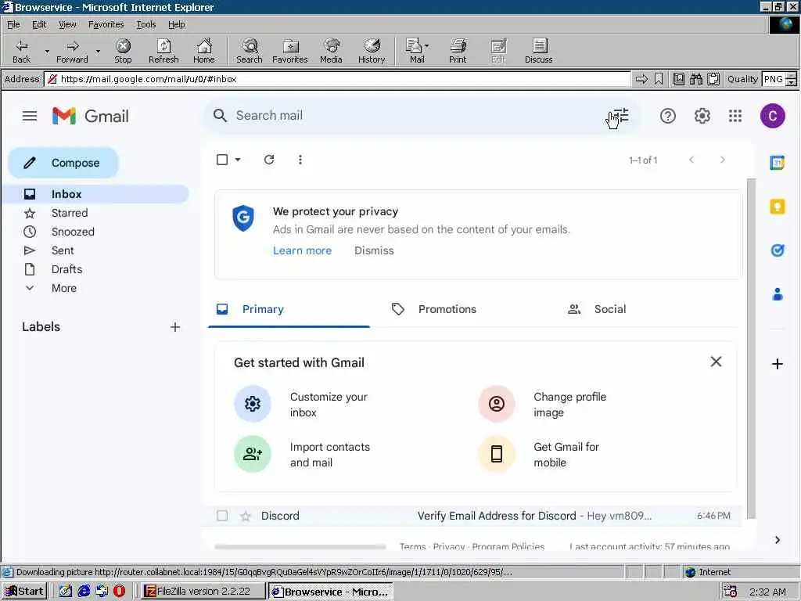Image resolution: width=801 pixels, height=601 pixels.
Task: Click the bookmark icon beside address bar
Action: coord(659,79)
